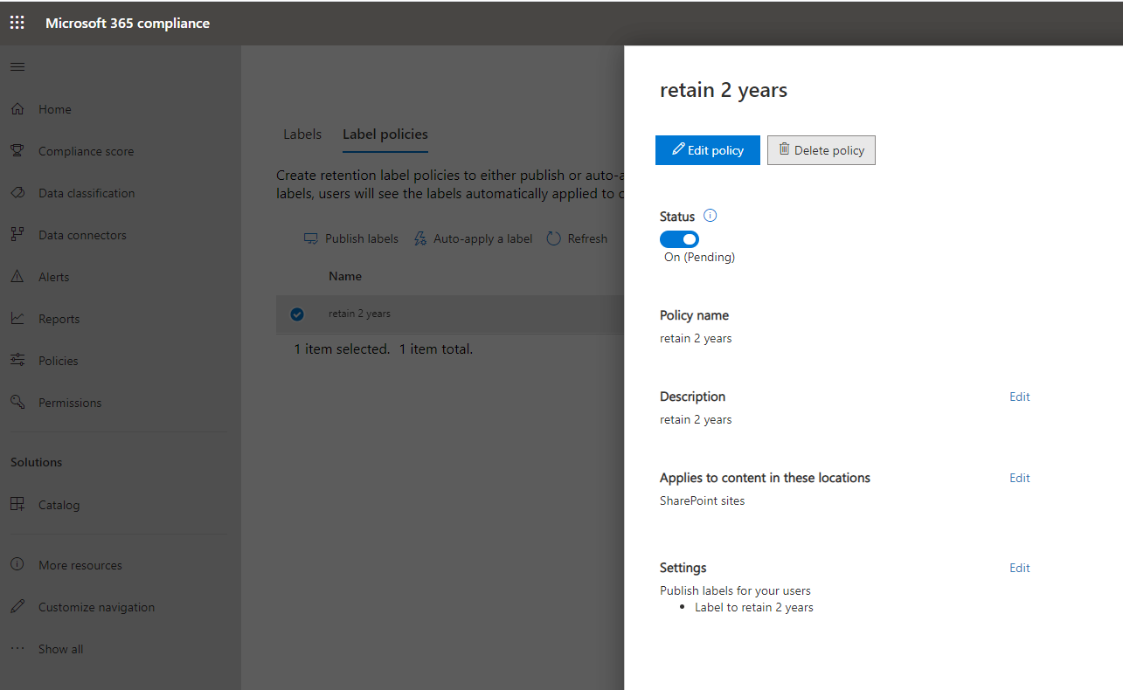The width and height of the screenshot is (1123, 690).
Task: Open Catalog under Solutions
Action: click(x=59, y=505)
